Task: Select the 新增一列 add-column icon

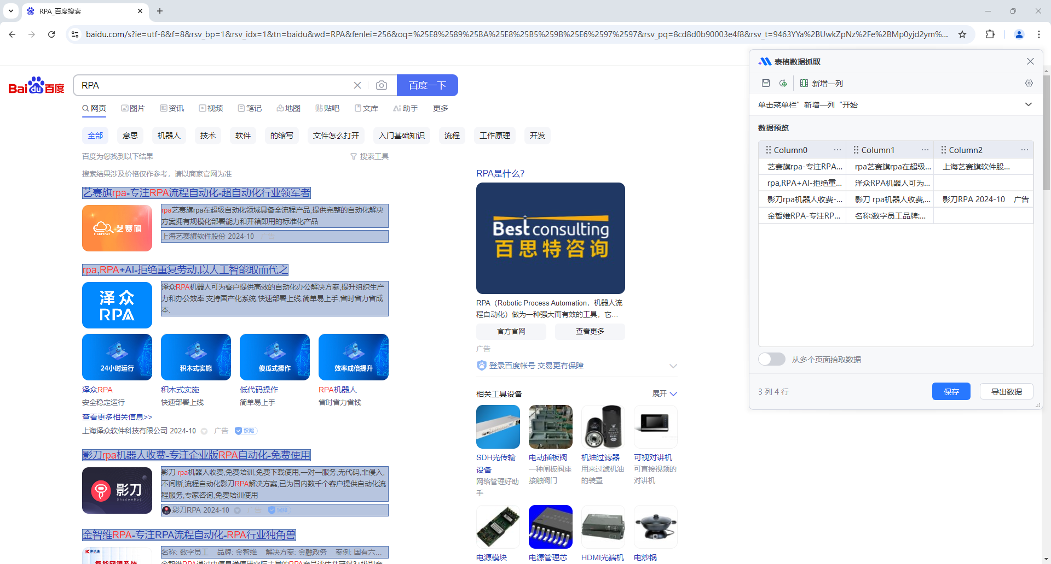Action: click(804, 83)
